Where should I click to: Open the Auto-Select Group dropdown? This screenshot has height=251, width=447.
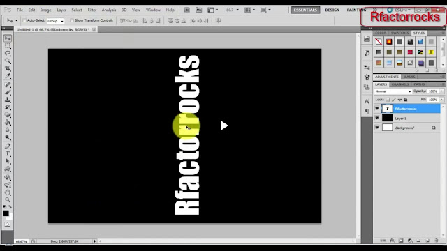pyautogui.click(x=55, y=21)
